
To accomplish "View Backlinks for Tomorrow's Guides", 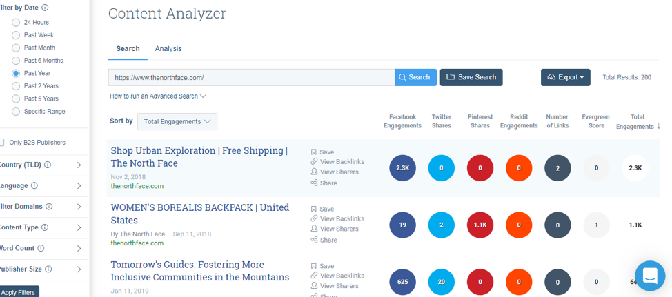I will pyautogui.click(x=337, y=276).
